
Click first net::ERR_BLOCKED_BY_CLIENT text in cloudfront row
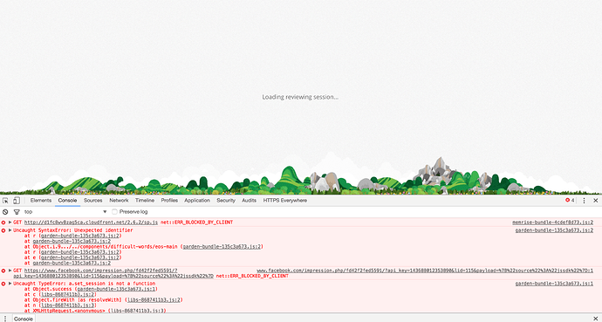pos(196,223)
